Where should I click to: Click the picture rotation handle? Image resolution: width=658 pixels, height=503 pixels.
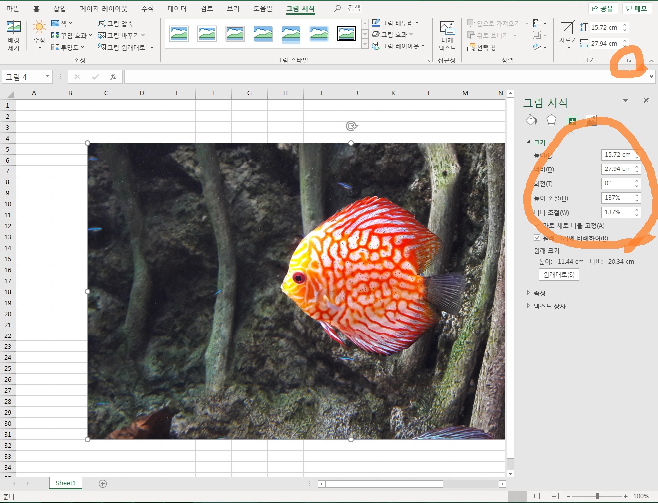[x=351, y=126]
